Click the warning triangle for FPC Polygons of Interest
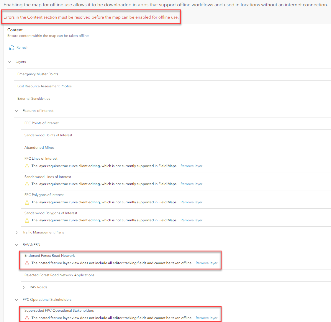 (27, 202)
